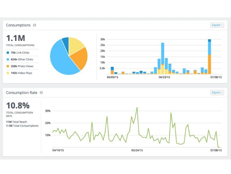Click the info icon beside Consumptions title
The height and width of the screenshot is (174, 231).
coord(35,25)
